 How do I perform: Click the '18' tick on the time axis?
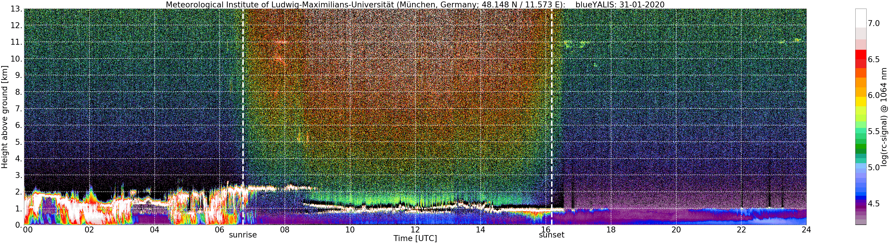(x=611, y=229)
